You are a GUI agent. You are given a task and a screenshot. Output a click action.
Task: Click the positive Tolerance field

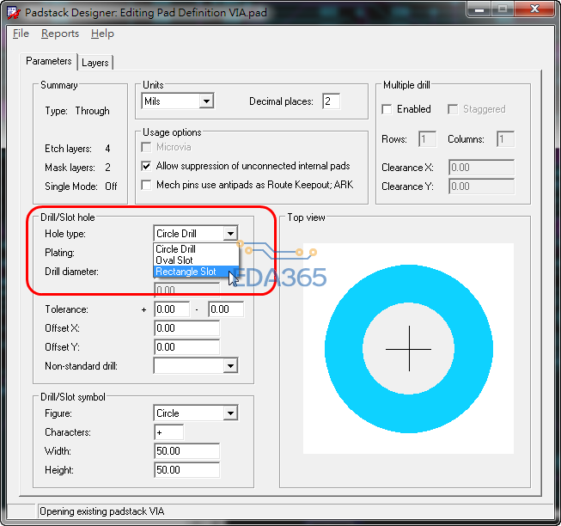point(172,309)
